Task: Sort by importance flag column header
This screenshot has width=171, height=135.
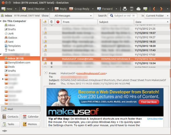Action: click(x=58, y=22)
